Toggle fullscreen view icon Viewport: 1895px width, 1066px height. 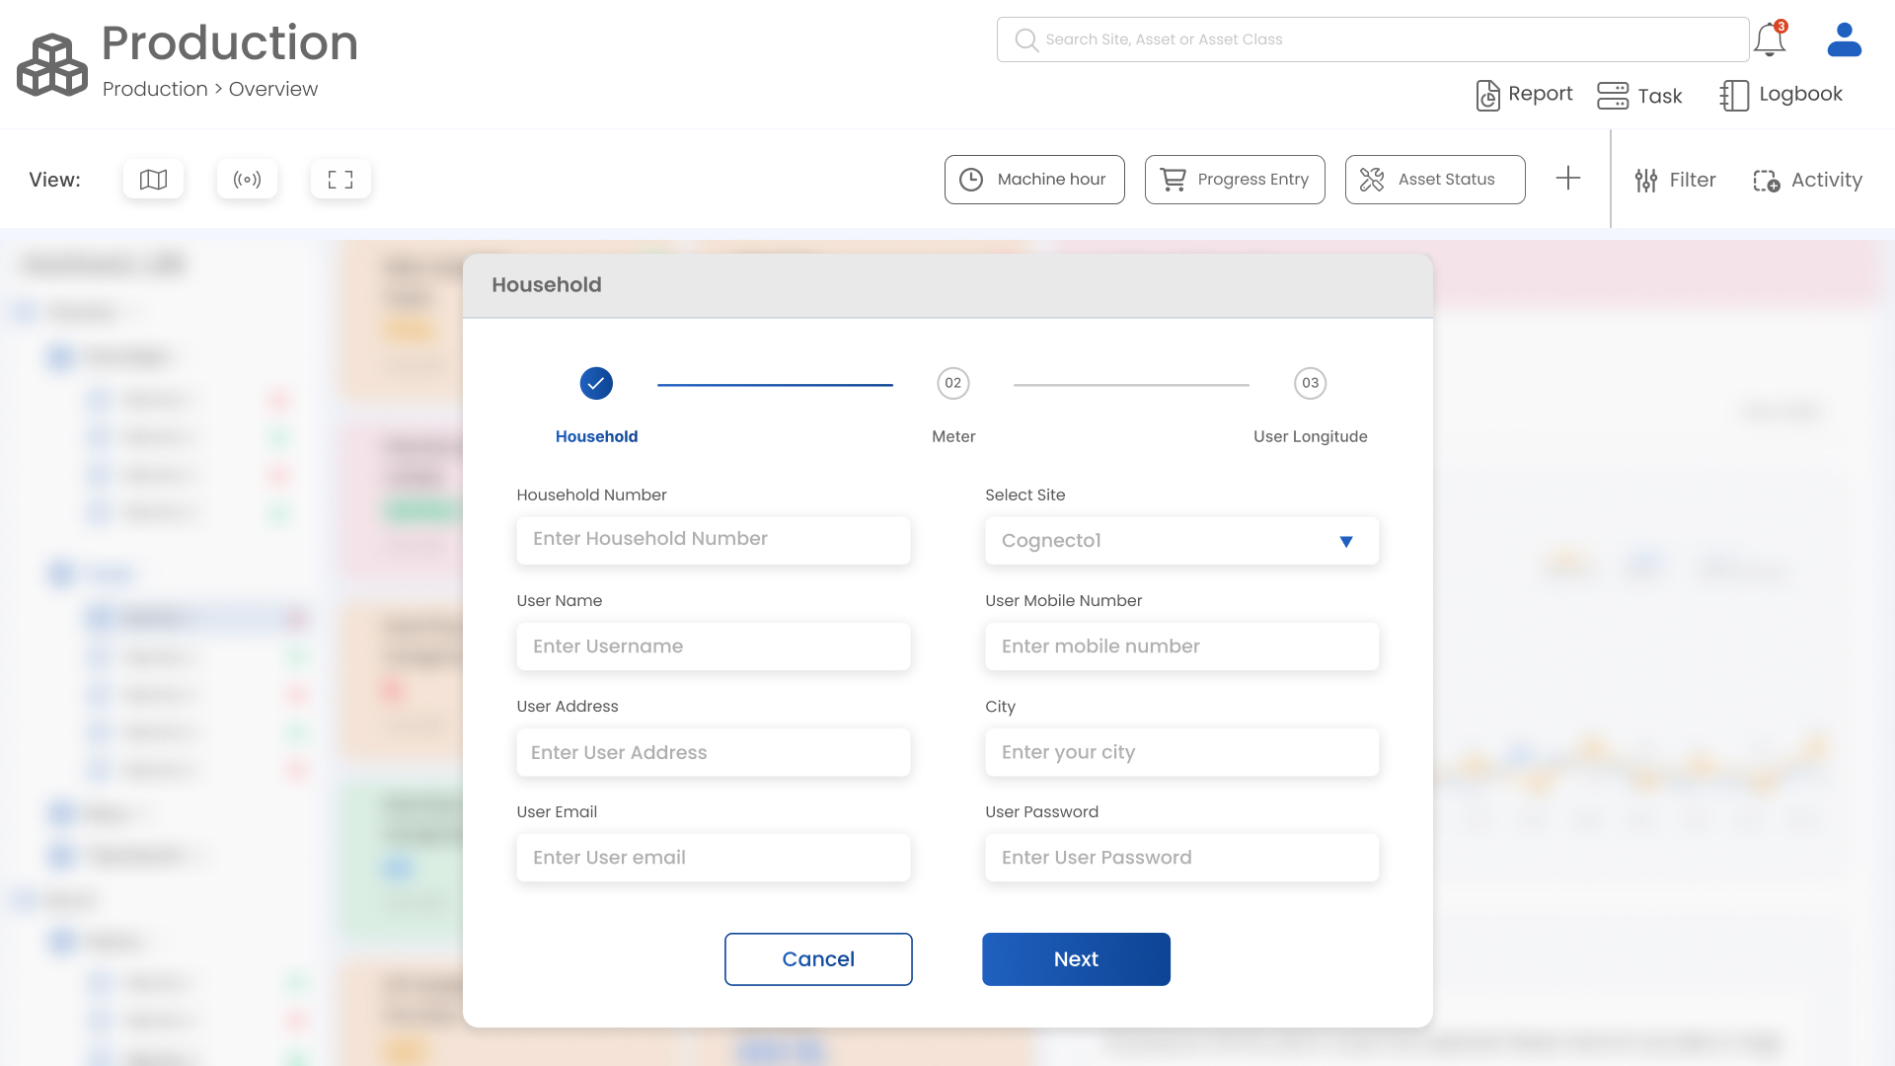tap(341, 180)
